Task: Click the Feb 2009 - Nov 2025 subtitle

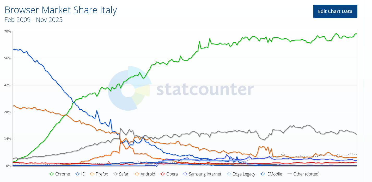Action: pyautogui.click(x=34, y=20)
